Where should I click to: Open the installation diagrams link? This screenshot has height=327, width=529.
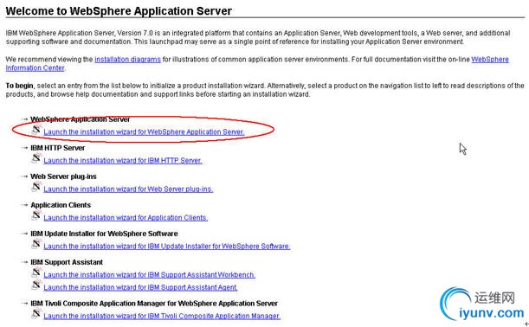[127, 60]
